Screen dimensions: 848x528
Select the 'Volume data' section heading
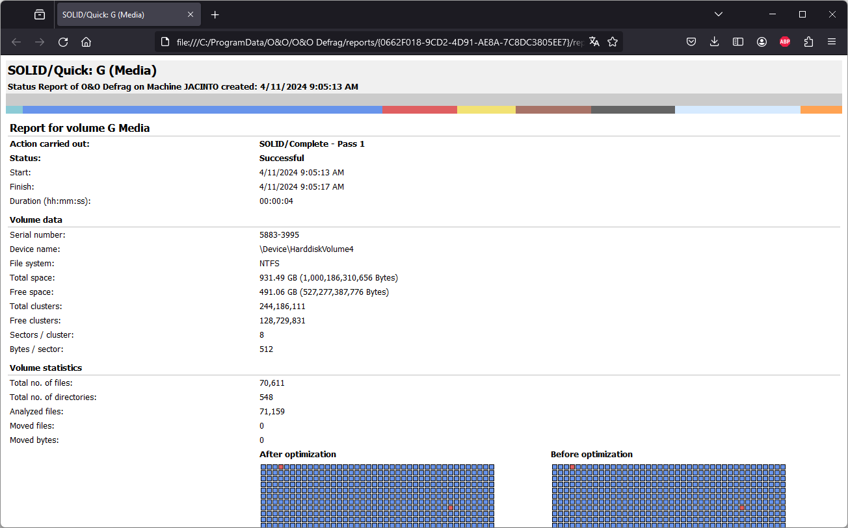(36, 220)
